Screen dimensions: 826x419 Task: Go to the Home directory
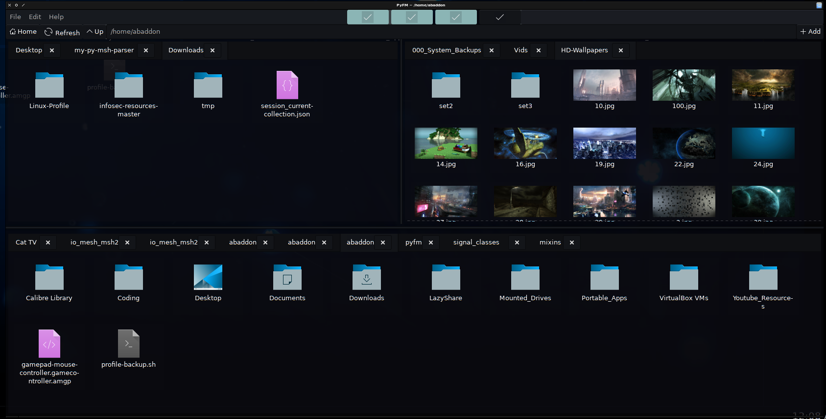pos(23,31)
